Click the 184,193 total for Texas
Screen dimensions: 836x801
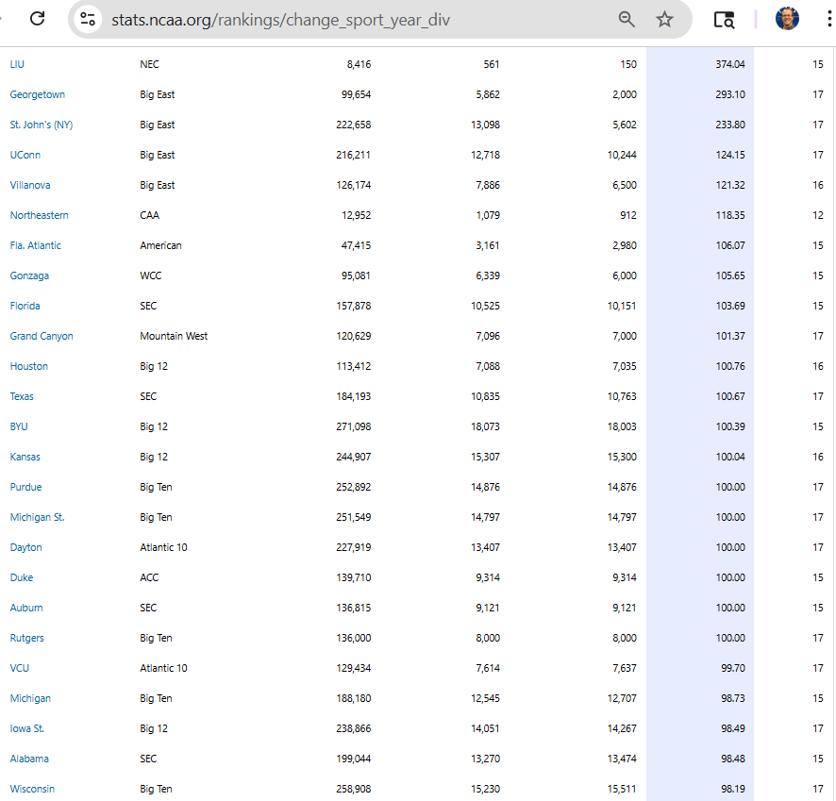(x=353, y=396)
